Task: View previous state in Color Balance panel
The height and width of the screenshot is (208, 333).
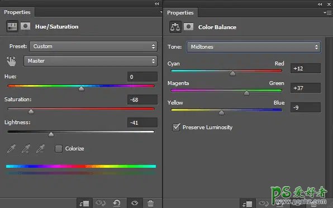Action: [263, 204]
